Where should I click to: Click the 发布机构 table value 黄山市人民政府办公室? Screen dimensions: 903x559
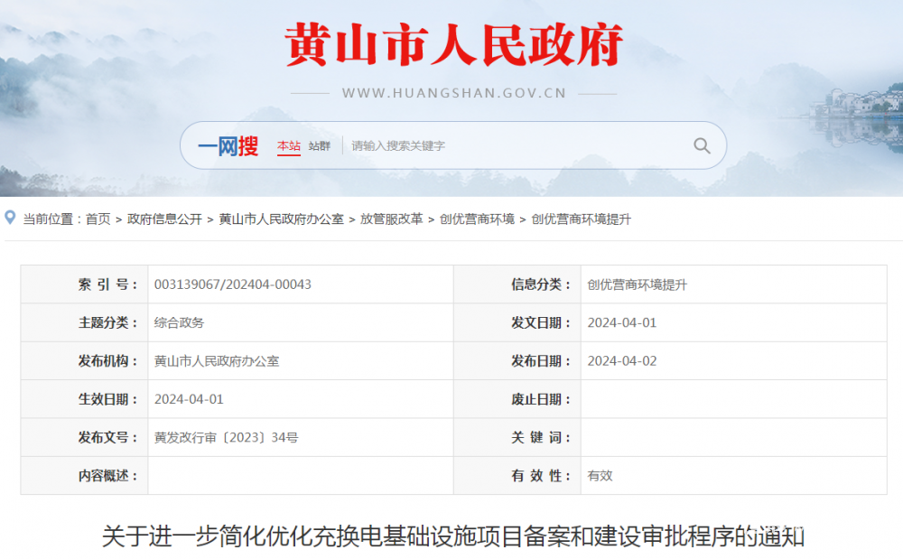coord(217,361)
